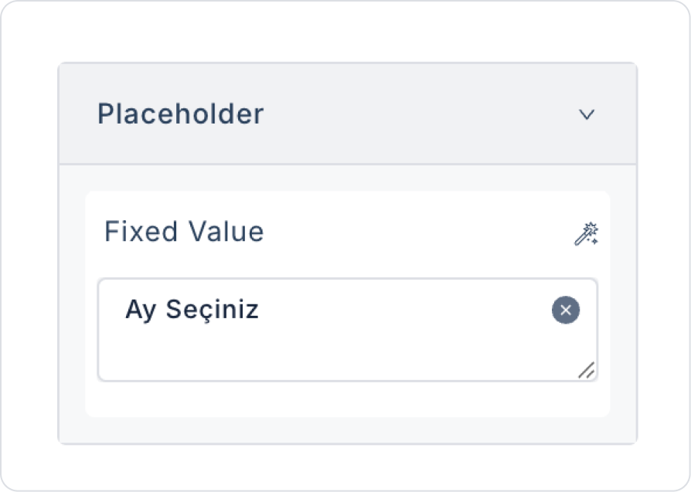Screen dimensions: 691x492
Task: Hit the sparkle wand beside Fixed Value
Action: 587,233
